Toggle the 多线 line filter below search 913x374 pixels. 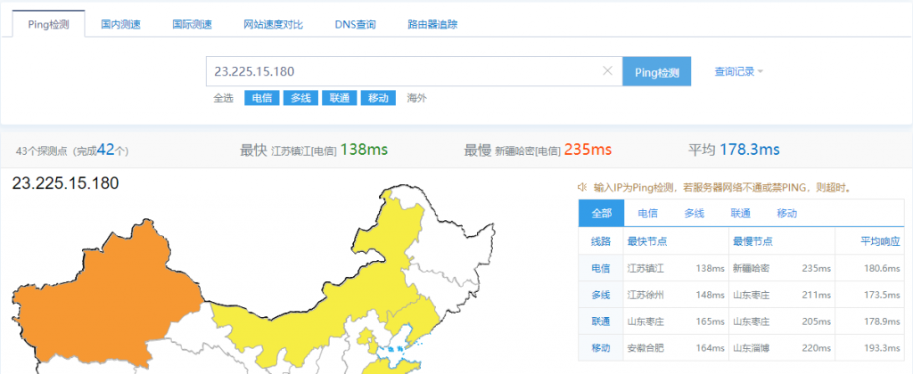pyautogui.click(x=301, y=98)
